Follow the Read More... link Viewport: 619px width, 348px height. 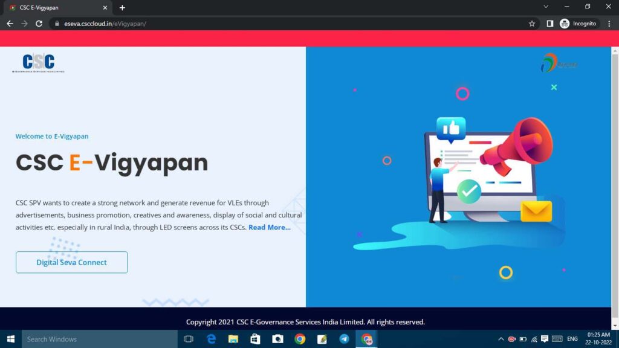pos(270,227)
